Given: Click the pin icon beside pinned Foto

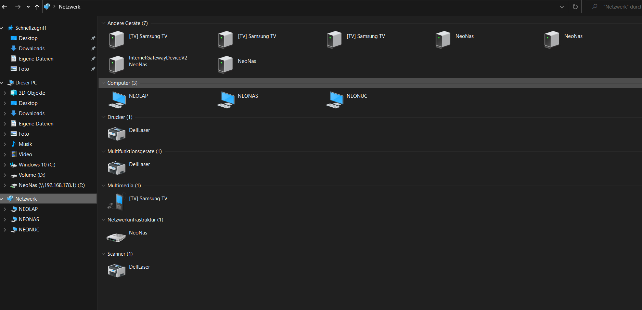Looking at the screenshot, I should coord(93,69).
